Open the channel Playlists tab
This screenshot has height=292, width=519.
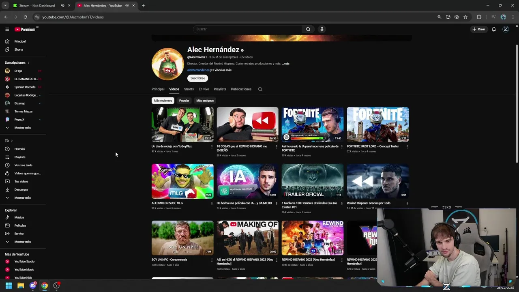click(x=220, y=89)
